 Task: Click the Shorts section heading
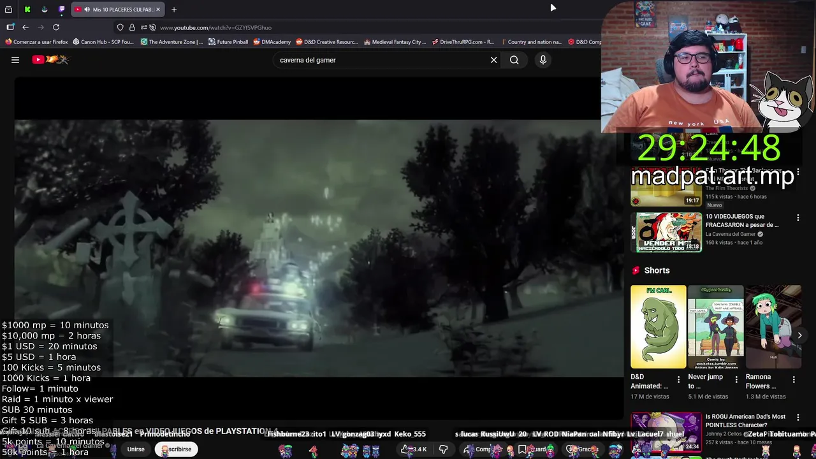(x=657, y=270)
